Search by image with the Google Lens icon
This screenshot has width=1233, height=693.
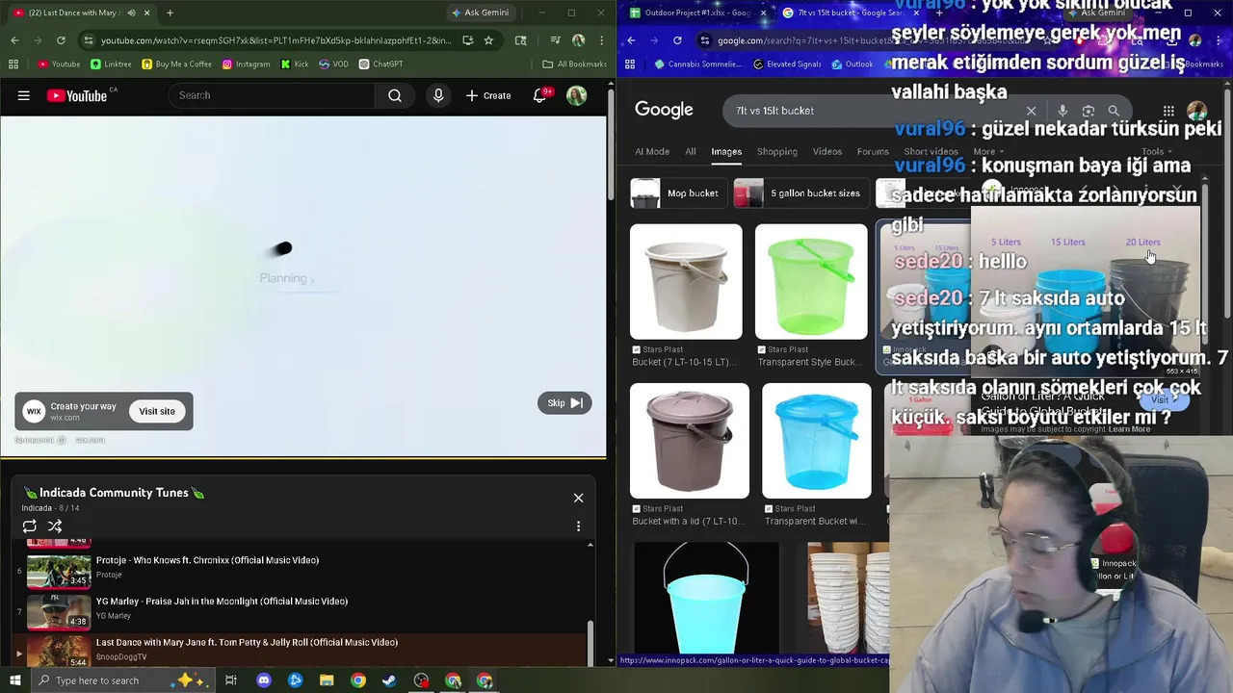pyautogui.click(x=1089, y=111)
